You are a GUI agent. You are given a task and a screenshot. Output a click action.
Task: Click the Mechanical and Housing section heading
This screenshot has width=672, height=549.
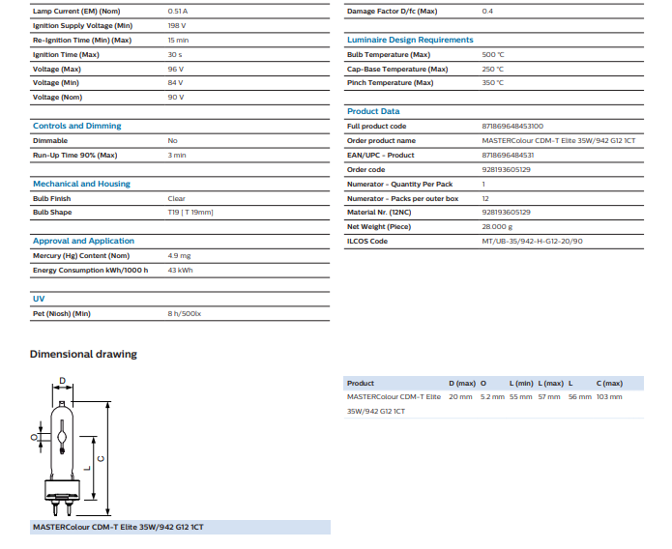click(x=81, y=184)
